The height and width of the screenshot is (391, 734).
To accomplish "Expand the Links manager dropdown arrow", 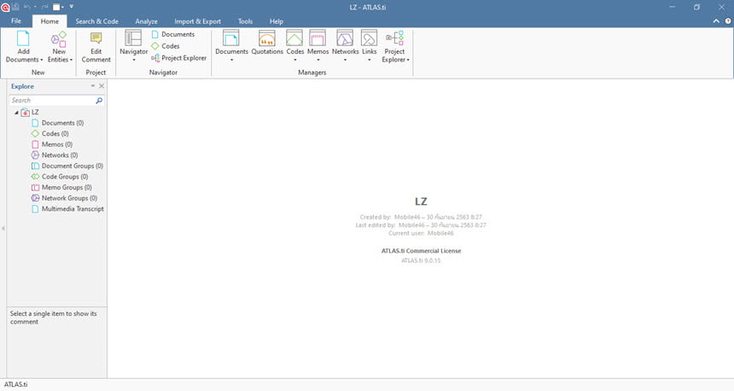I will (369, 60).
